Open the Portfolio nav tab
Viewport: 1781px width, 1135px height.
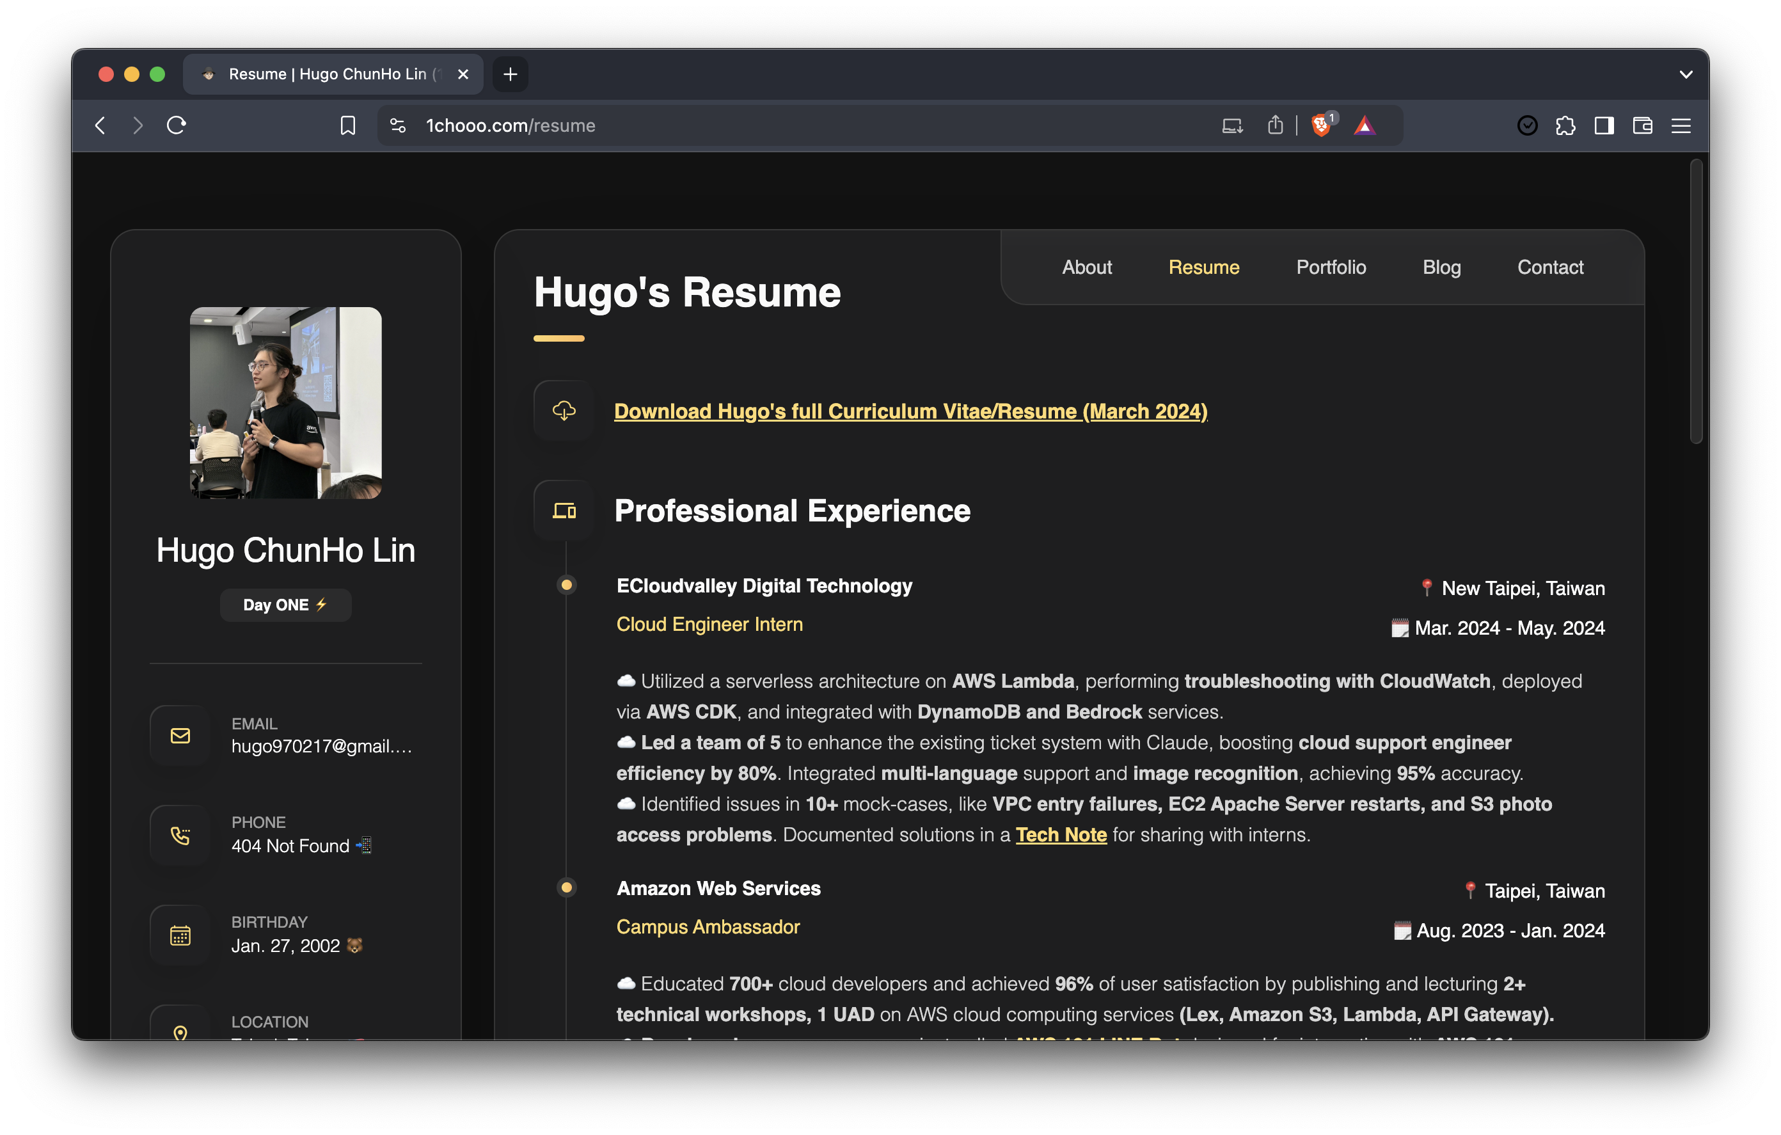click(x=1331, y=267)
